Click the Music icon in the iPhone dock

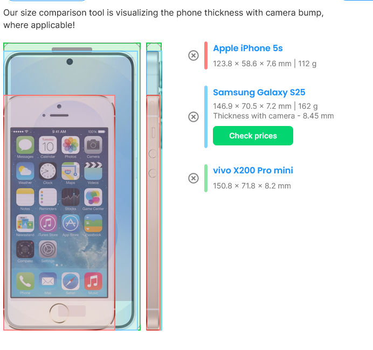pyautogui.click(x=93, y=281)
